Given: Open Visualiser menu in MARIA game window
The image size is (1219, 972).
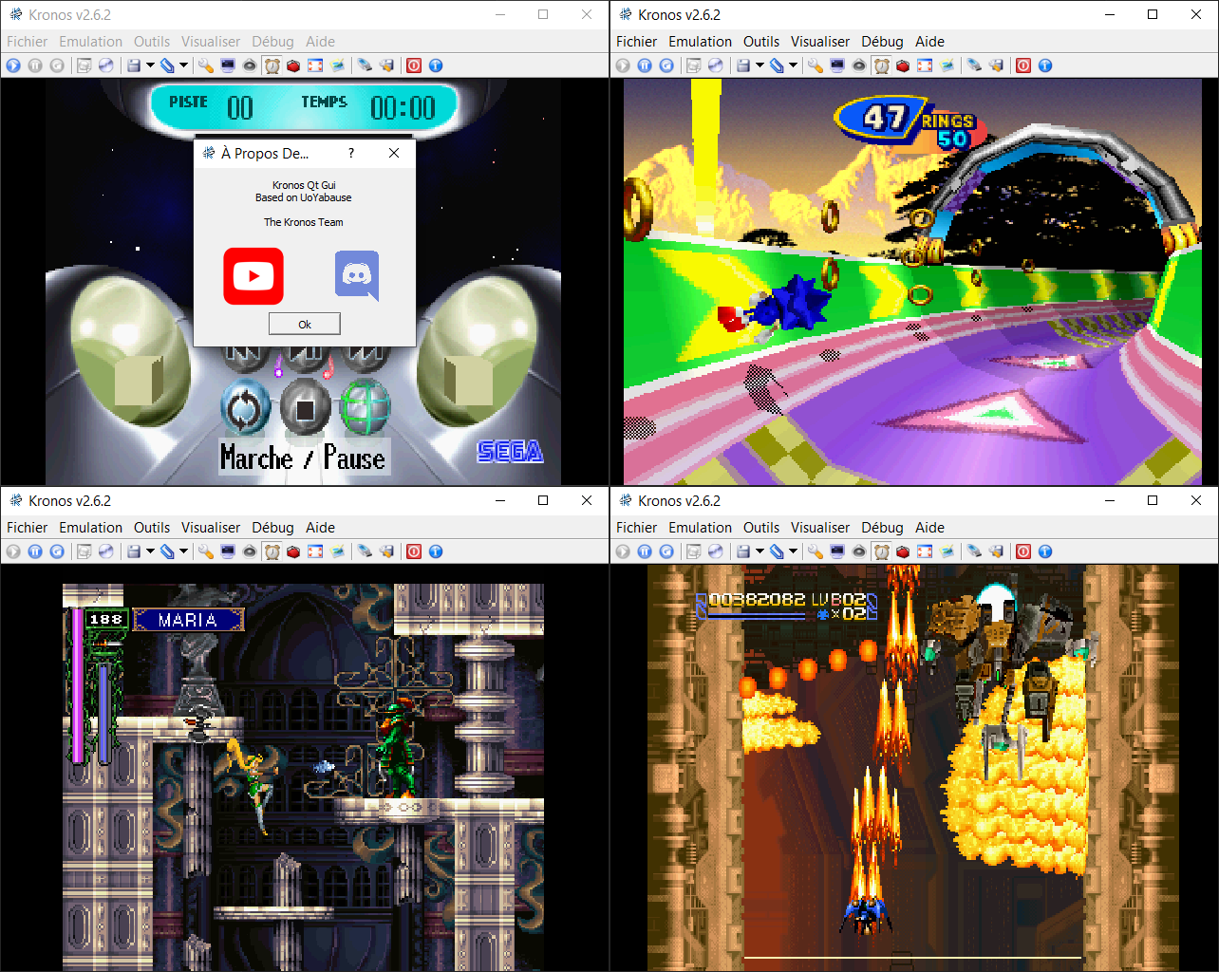Looking at the screenshot, I should coord(211,528).
